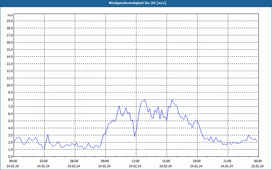
Task: Pick the '24.02.24' date under 18:00
Action: coord(196,166)
